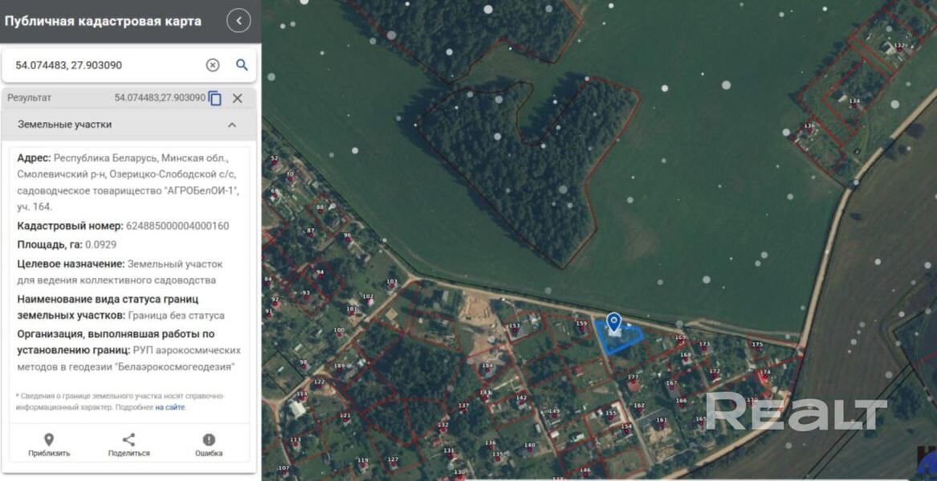Close the search result panel
The width and height of the screenshot is (937, 481).
coord(238,98)
